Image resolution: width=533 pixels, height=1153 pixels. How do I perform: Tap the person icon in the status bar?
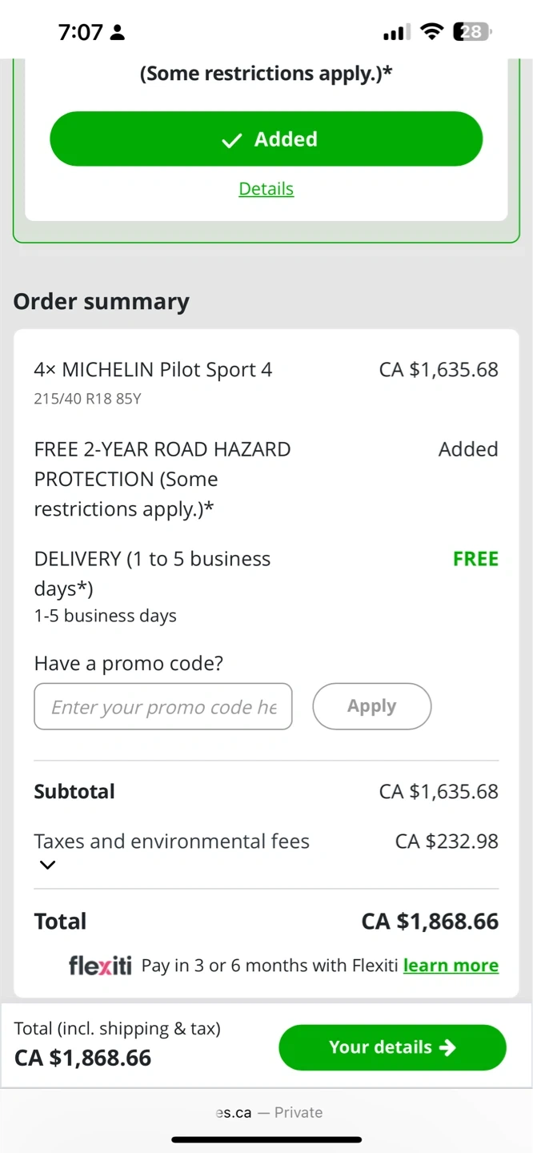click(x=118, y=33)
